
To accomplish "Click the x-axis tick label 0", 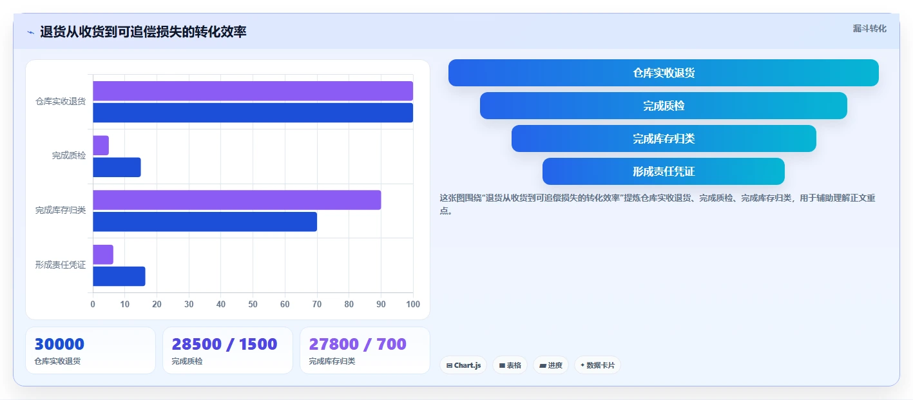I will click(x=93, y=304).
